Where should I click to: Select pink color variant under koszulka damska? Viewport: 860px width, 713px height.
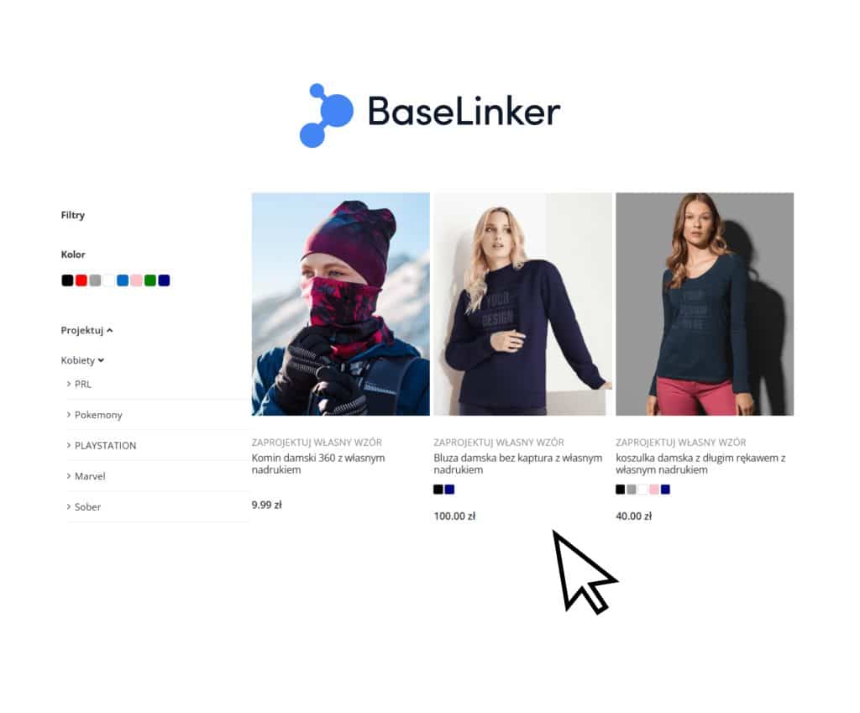pyautogui.click(x=654, y=490)
